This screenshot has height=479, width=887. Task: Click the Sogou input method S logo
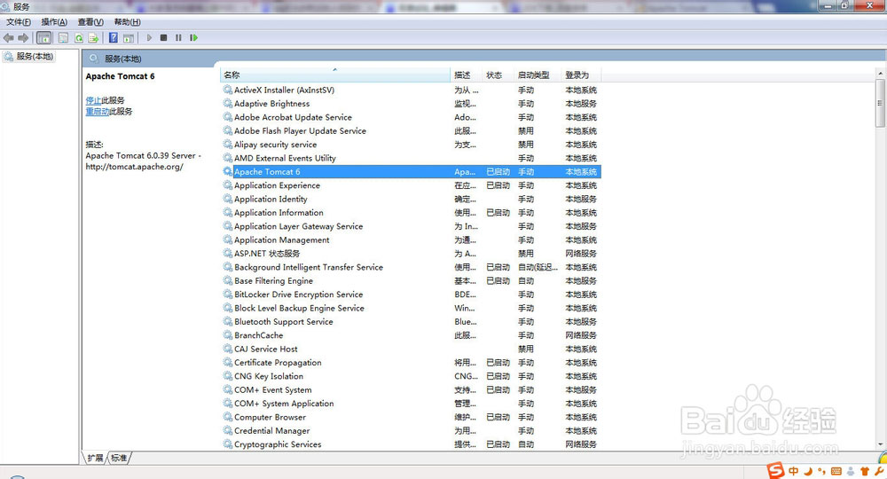(775, 470)
